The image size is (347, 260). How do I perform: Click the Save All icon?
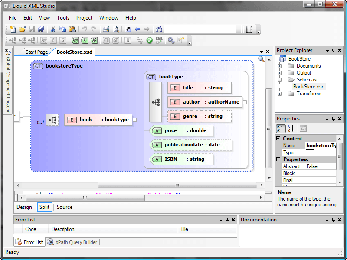[x=41, y=29]
